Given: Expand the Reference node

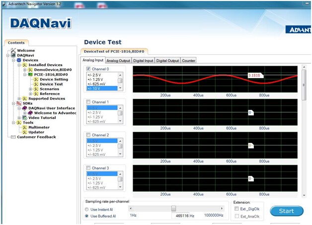Looking at the screenshot, I should pos(31,94).
